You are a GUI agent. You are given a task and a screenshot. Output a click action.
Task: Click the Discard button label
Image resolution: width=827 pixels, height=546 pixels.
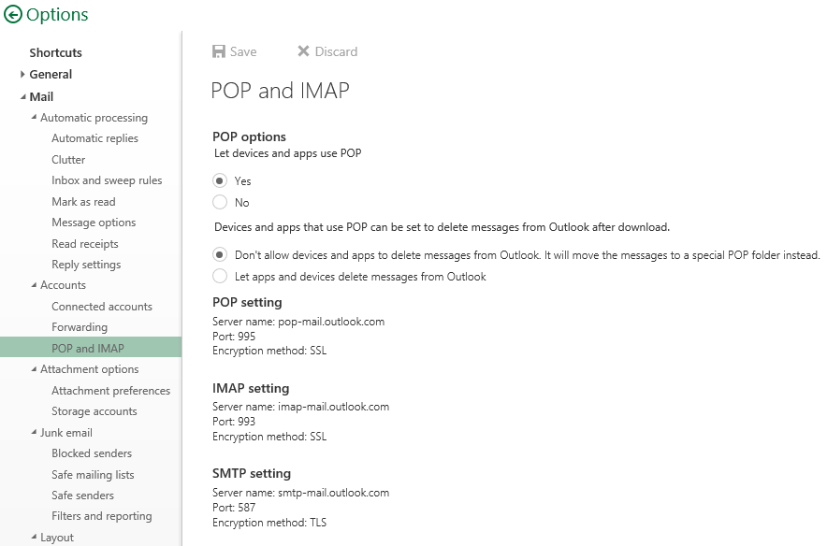coord(336,51)
